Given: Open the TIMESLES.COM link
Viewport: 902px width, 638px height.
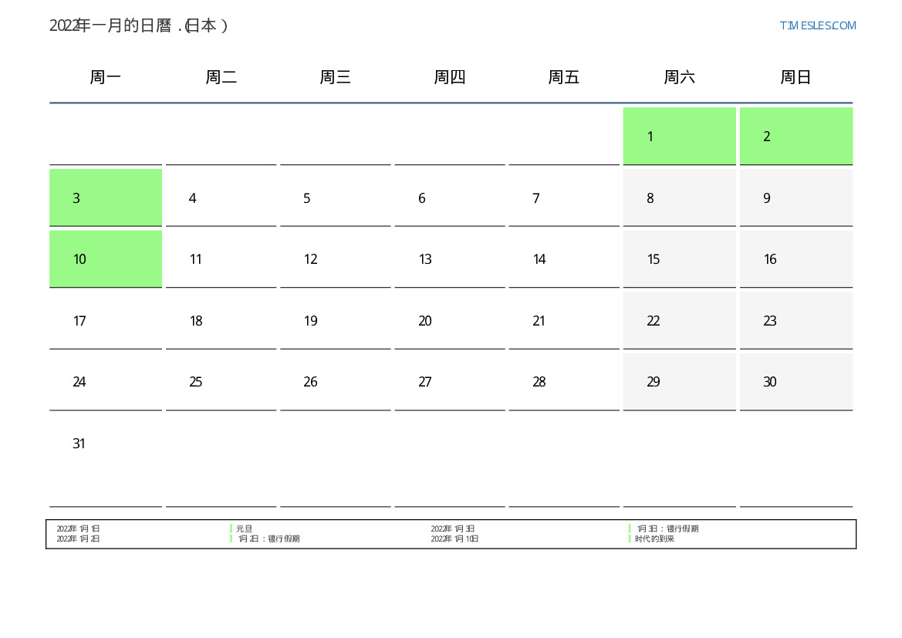Looking at the screenshot, I should pyautogui.click(x=817, y=25).
